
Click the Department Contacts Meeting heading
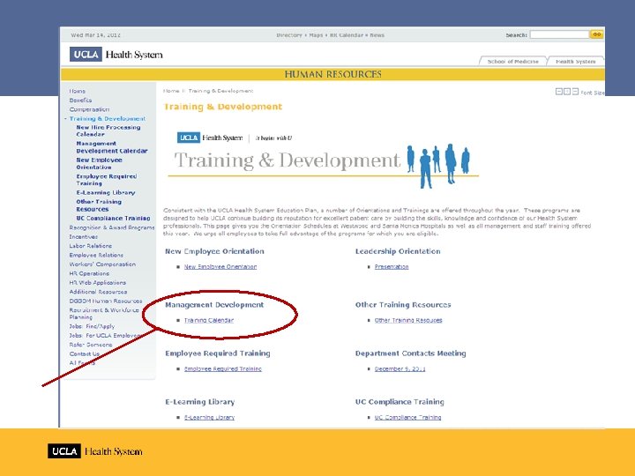click(411, 353)
